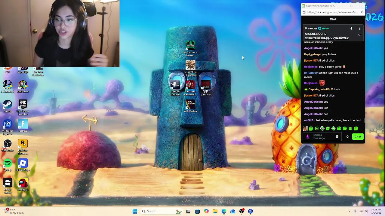The width and height of the screenshot is (385, 216).
Task: Open the Steam desktop shortcut
Action: (8, 106)
